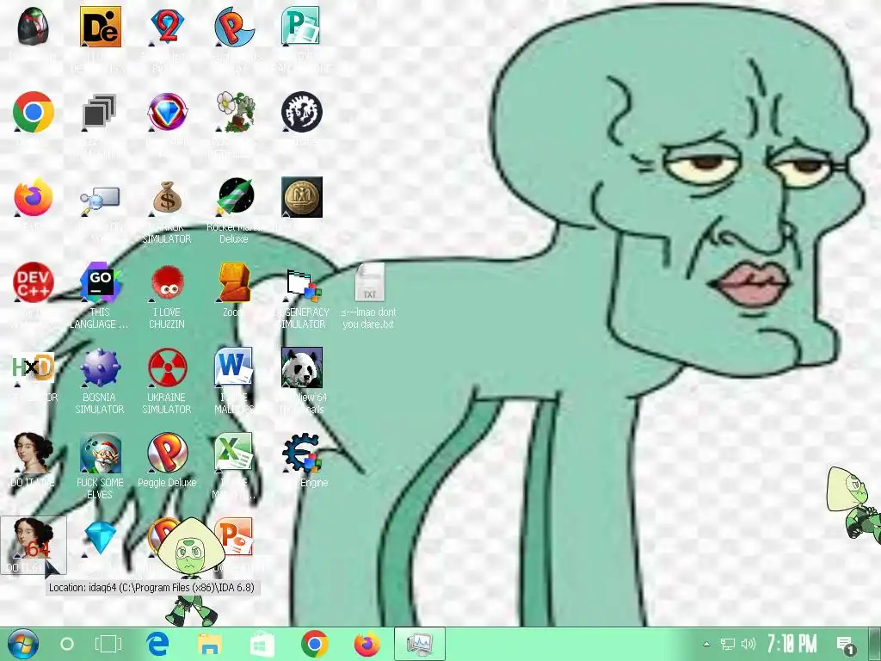Open the gold eagle coin shortcut
This screenshot has width=881, height=661.
coord(302,197)
